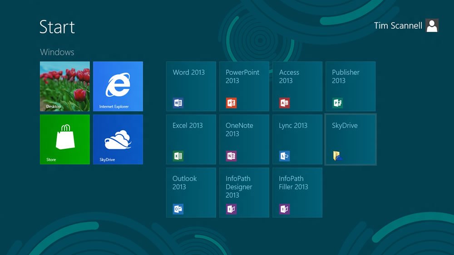Open the blue SkyDrive cloud tile
This screenshot has width=454, height=255.
[x=118, y=139]
